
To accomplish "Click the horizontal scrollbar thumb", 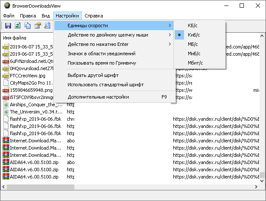I will (40, 187).
